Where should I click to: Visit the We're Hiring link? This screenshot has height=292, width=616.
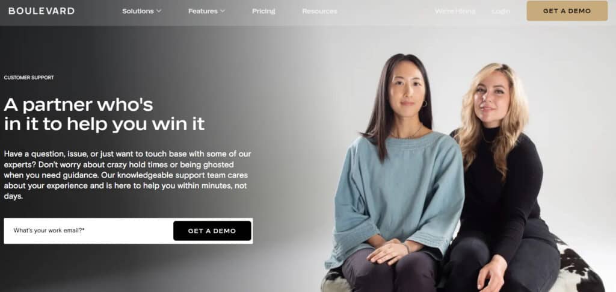point(455,11)
